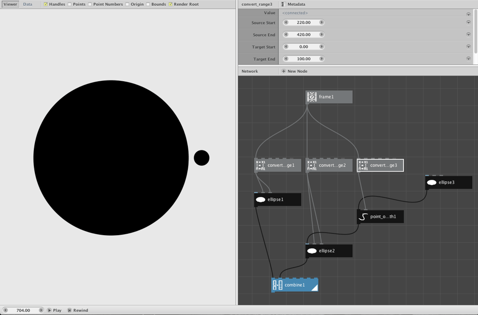Open the Source End parameter dropdown menu
The width and height of the screenshot is (478, 315).
[x=468, y=34]
